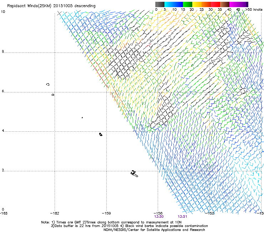Viewport: 264px width, 232px height.
Task: Click the "6" latitude axis label
Action: click(3, 91)
